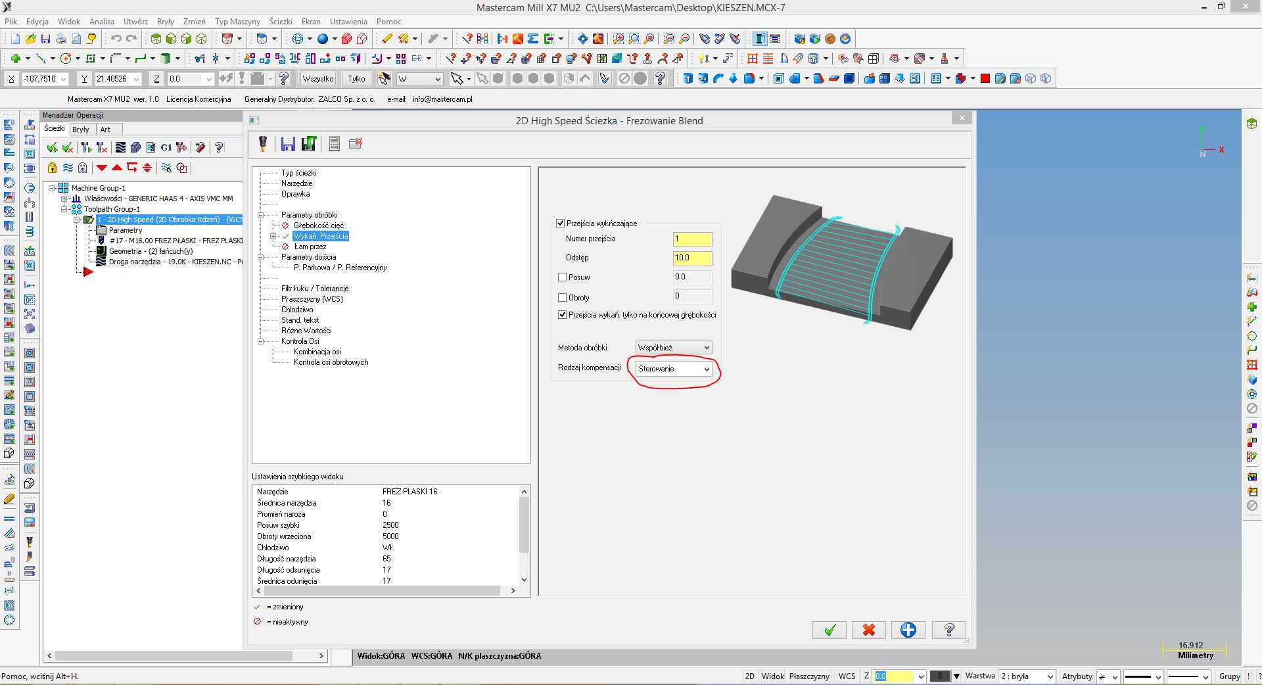Screen dimensions: 1262x685
Task: Click Płaszczyzny in status bar
Action: pyautogui.click(x=809, y=676)
